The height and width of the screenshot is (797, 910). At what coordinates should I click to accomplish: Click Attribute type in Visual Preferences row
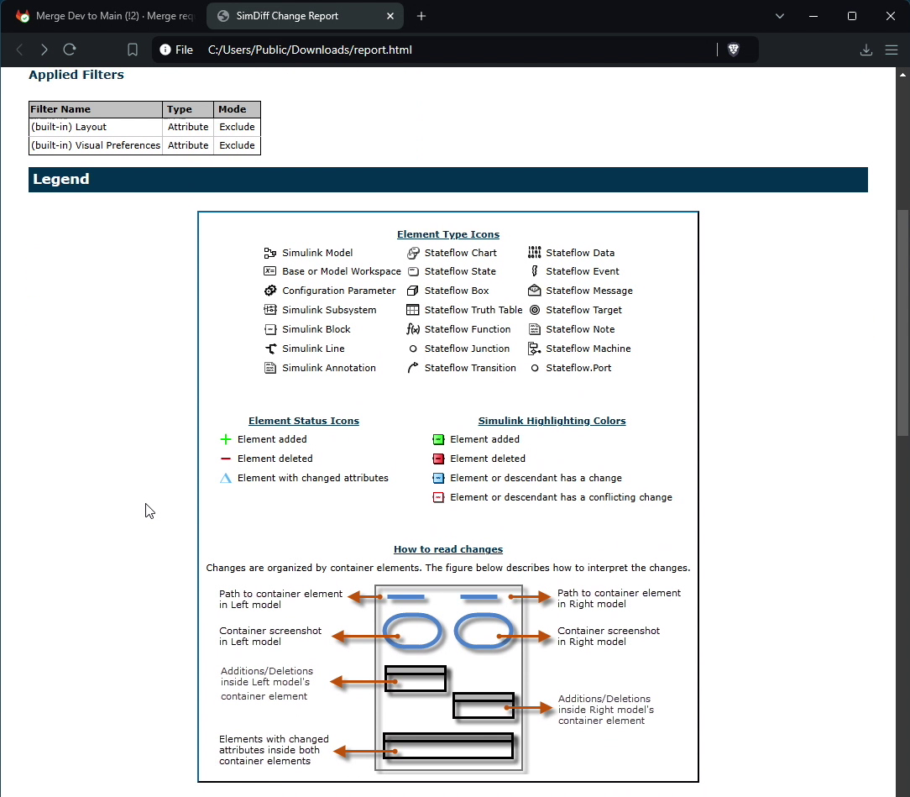[x=188, y=145]
